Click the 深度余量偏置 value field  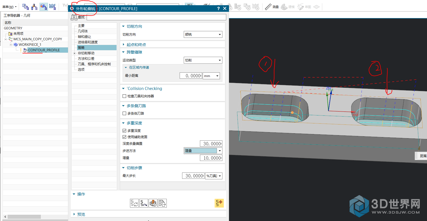tap(211, 144)
